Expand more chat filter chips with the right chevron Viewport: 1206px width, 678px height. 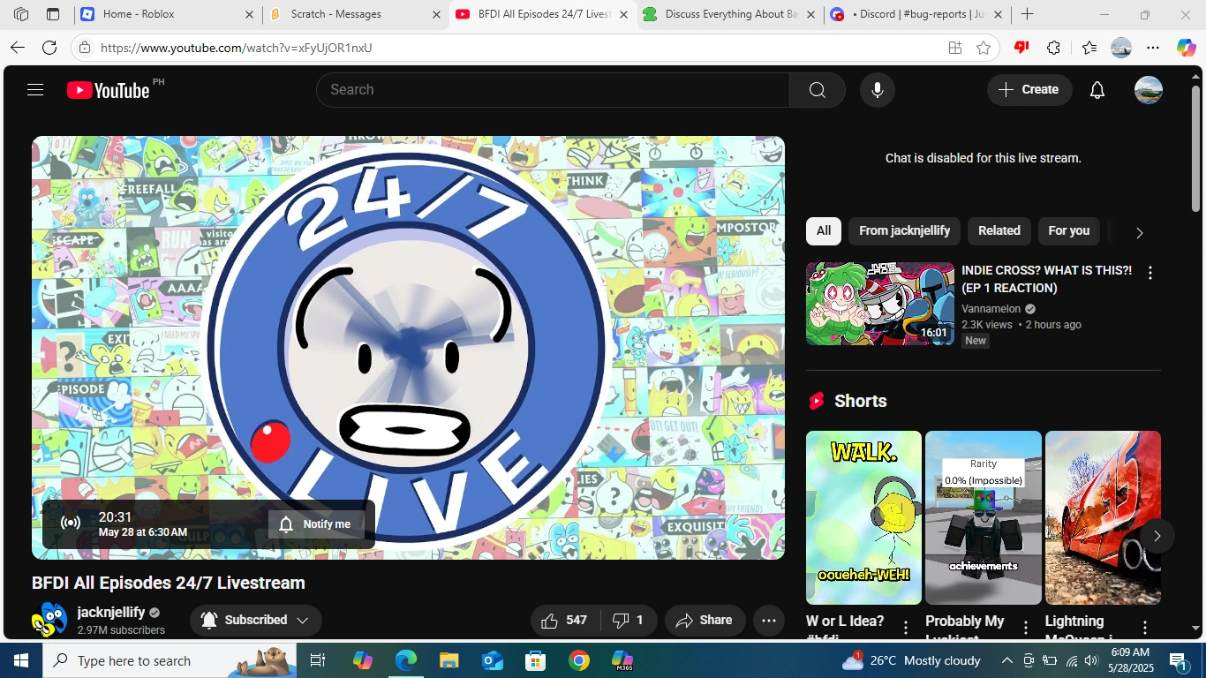[x=1139, y=231]
